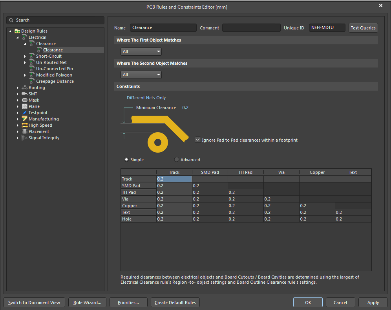Open the Signal Integrity category

coord(24,138)
